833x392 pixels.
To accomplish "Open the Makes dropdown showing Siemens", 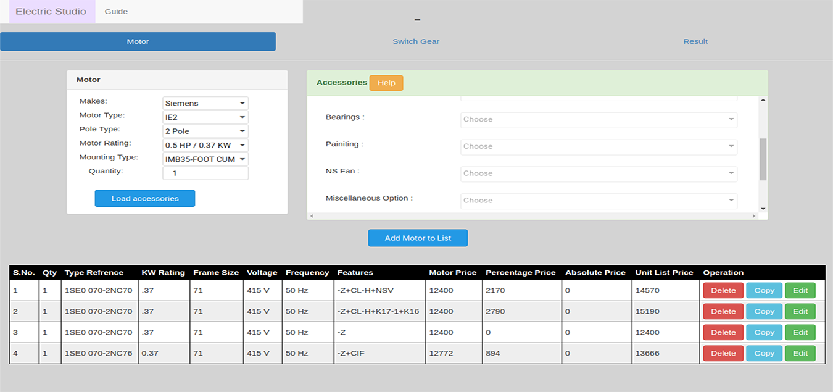I will coord(205,103).
